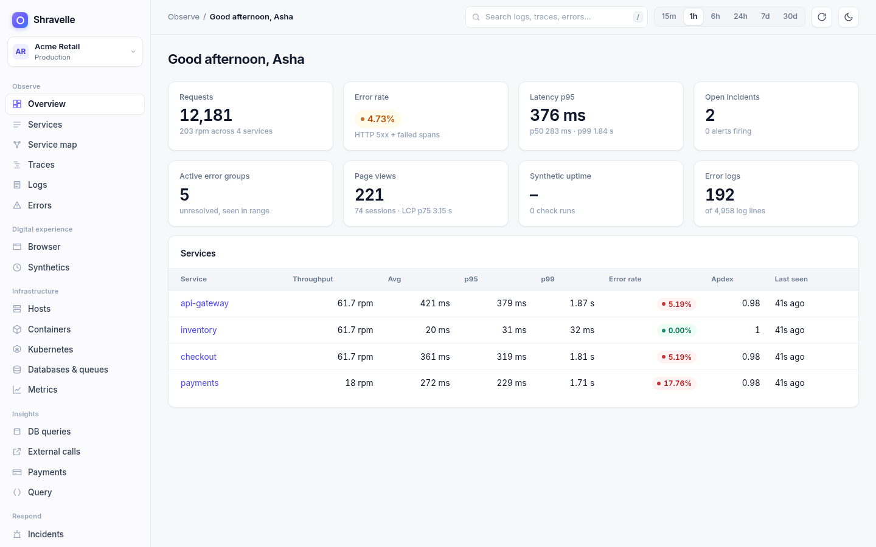Sort table by Apdex column header

click(x=722, y=279)
